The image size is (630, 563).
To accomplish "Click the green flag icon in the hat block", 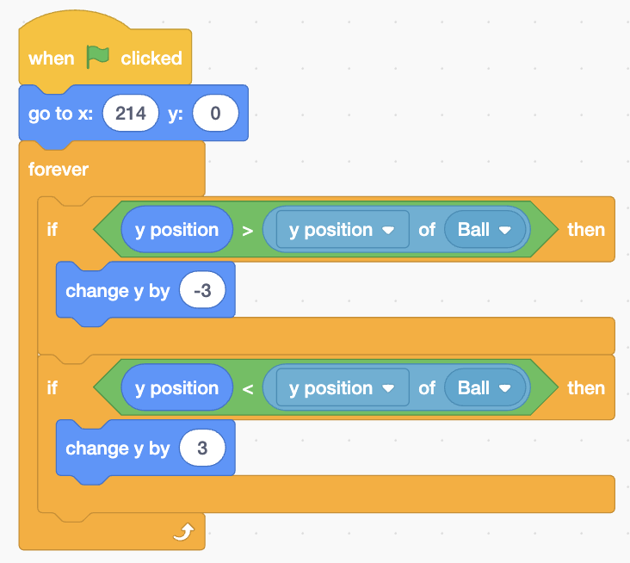I will [98, 58].
